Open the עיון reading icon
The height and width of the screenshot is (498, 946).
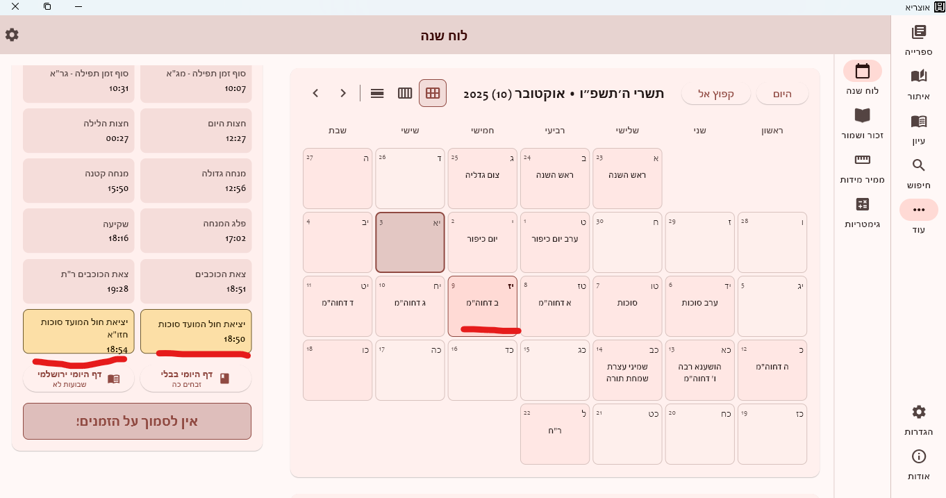click(x=918, y=122)
